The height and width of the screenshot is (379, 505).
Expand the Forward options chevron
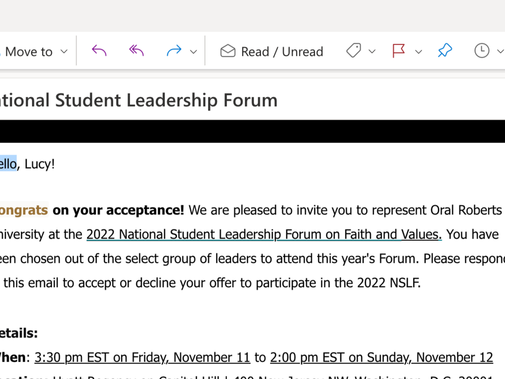click(194, 52)
